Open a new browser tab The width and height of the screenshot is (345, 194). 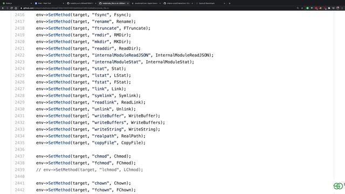pyautogui.click(x=230, y=3)
